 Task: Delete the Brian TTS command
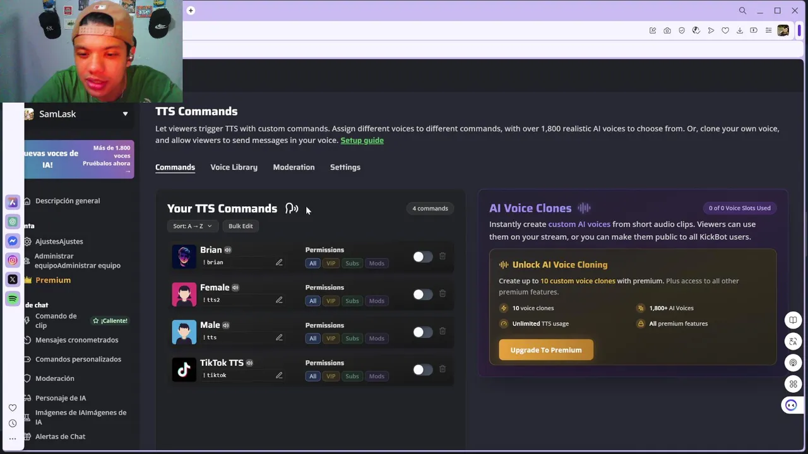tap(443, 256)
